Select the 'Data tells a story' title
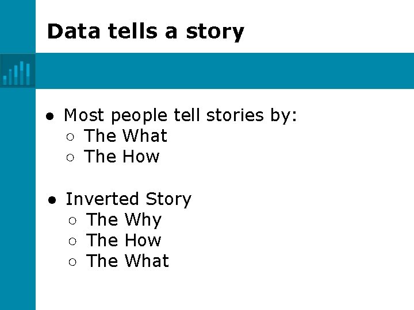 point(145,31)
